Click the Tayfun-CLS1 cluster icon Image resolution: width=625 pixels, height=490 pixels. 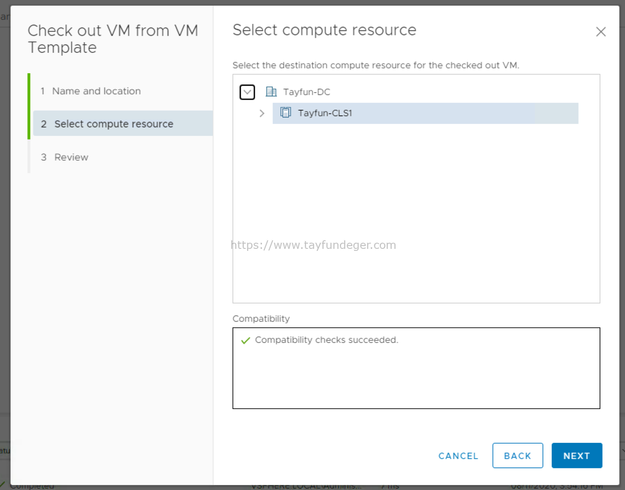[x=285, y=113]
